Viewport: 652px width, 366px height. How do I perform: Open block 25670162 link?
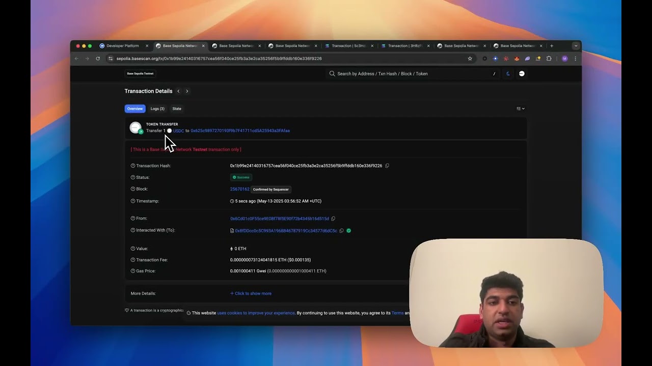pos(239,189)
